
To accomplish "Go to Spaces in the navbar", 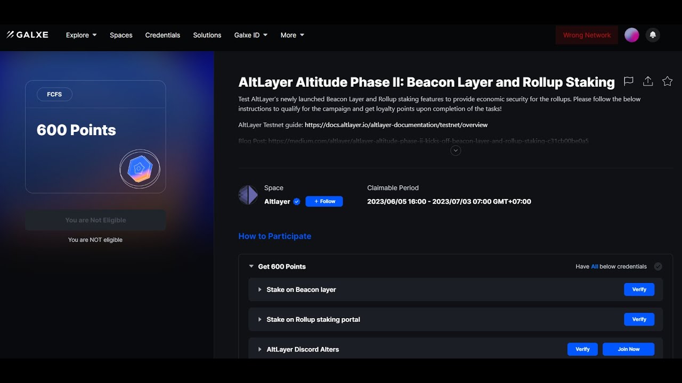I will click(x=121, y=35).
